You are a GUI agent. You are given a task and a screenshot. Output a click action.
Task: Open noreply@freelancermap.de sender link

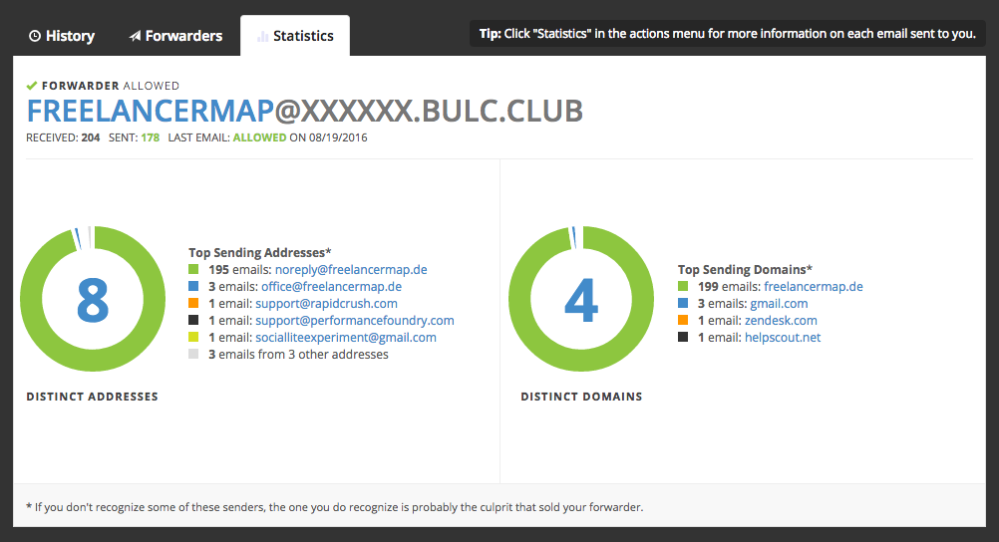[351, 269]
